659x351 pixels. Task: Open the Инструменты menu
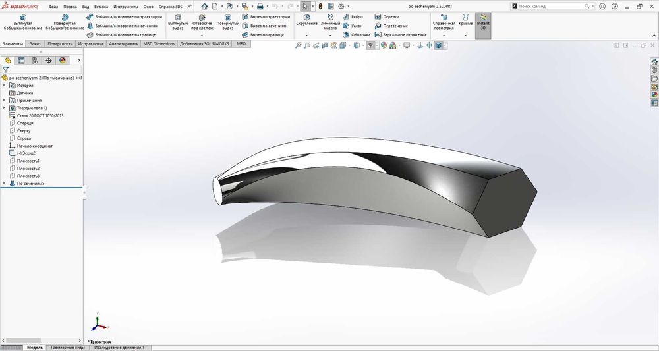tap(125, 6)
